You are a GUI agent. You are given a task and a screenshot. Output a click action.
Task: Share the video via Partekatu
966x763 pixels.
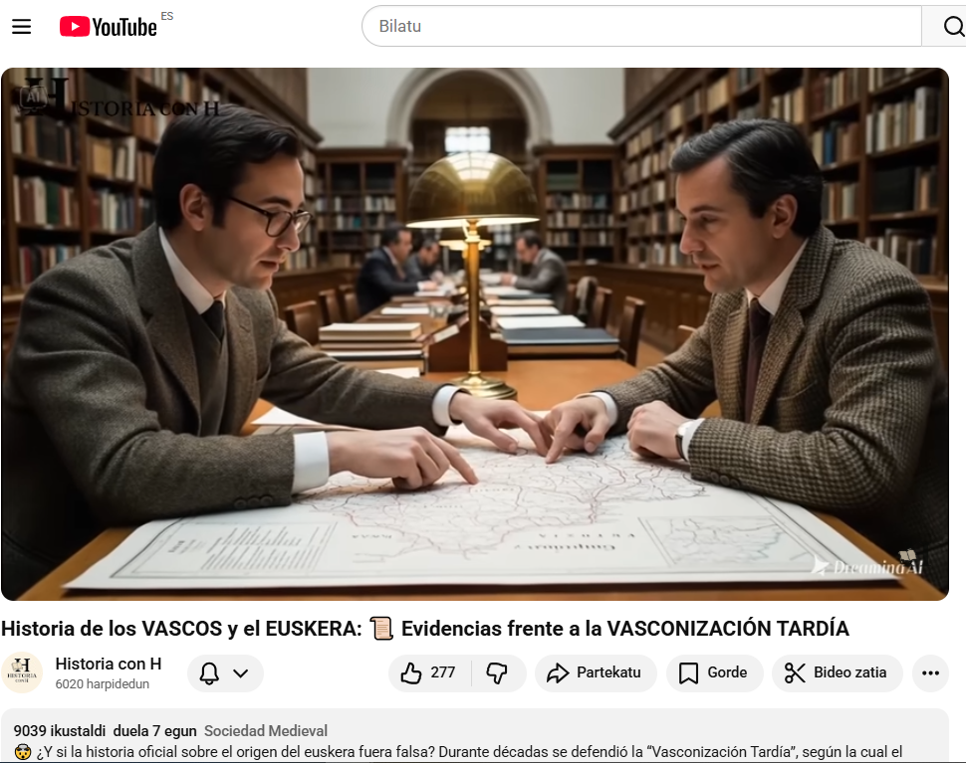click(x=596, y=673)
